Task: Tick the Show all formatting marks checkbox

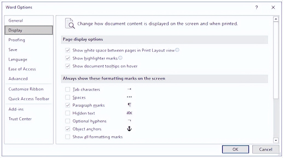Action: coord(68,137)
